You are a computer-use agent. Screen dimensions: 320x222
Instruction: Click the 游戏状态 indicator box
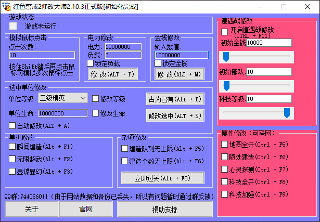pyautogui.click(x=13, y=26)
